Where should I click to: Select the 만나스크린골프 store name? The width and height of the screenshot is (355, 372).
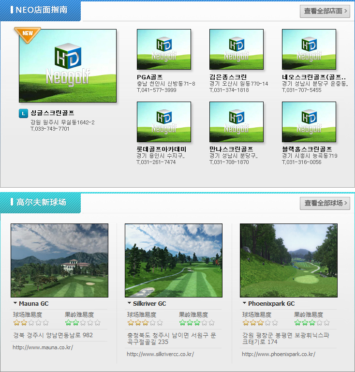tap(231, 149)
